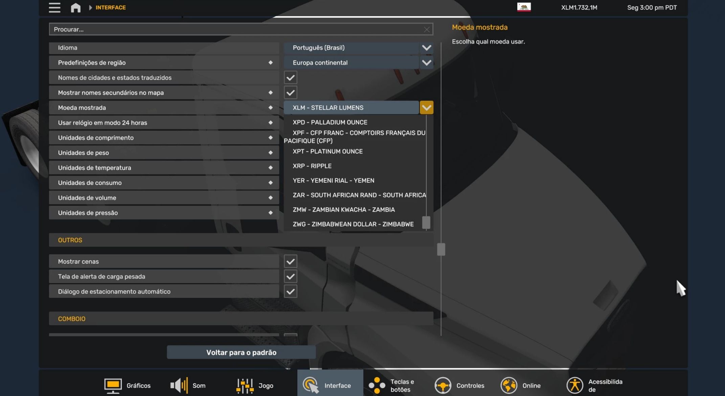Open the Jogo sliders icon
The image size is (725, 396).
click(245, 386)
